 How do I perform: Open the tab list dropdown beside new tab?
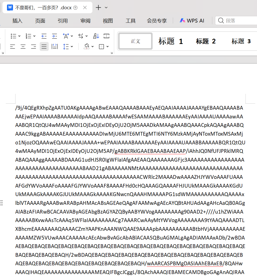pyautogui.click(x=106, y=8)
